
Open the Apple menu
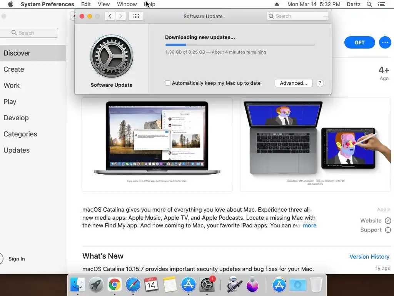(10, 4)
